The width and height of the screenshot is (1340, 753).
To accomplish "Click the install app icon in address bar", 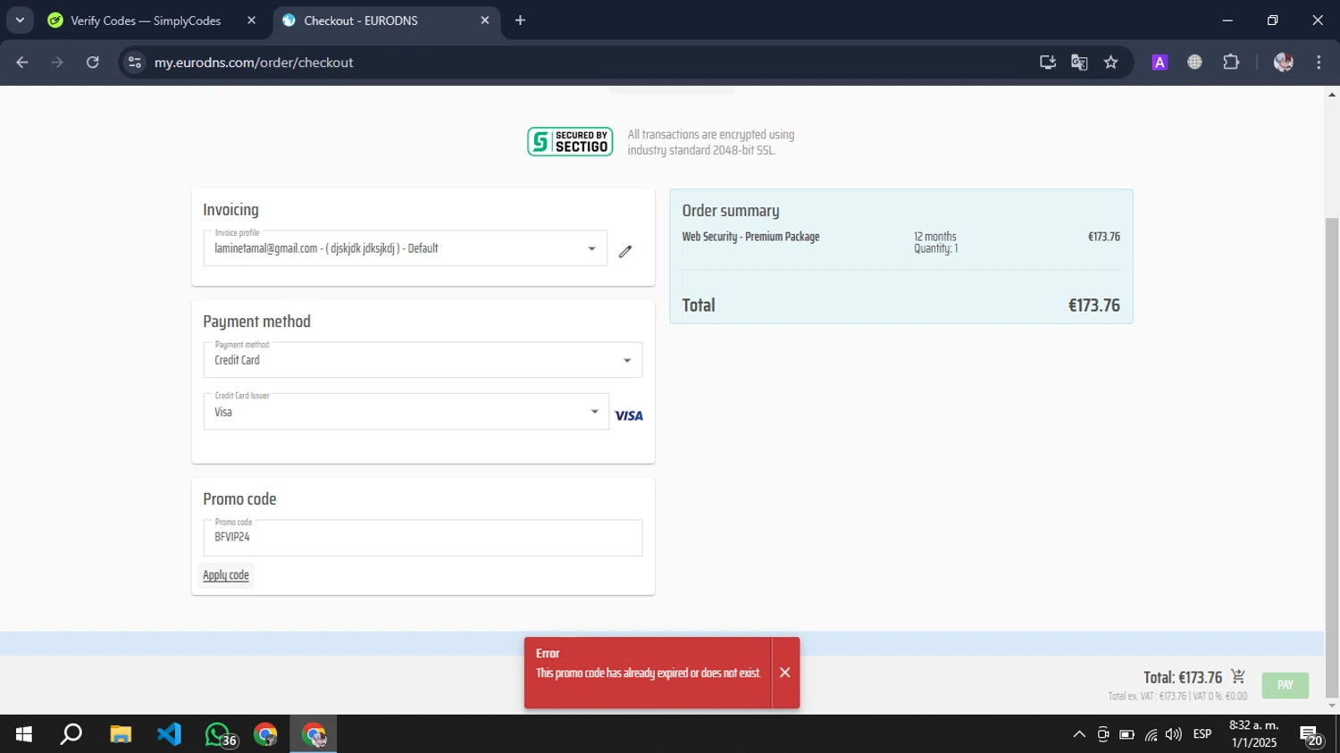I will 1048,63.
